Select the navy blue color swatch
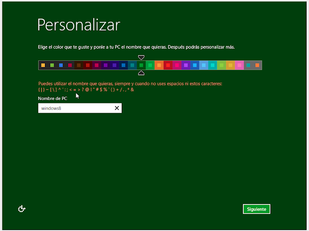Viewport: 309px width, 231px height. point(124,65)
